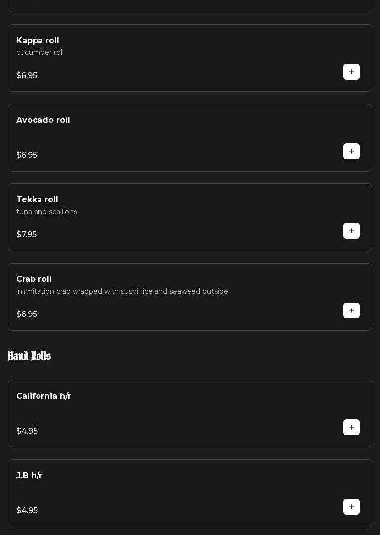Open California h/r item name
380x535 pixels.
pos(43,396)
